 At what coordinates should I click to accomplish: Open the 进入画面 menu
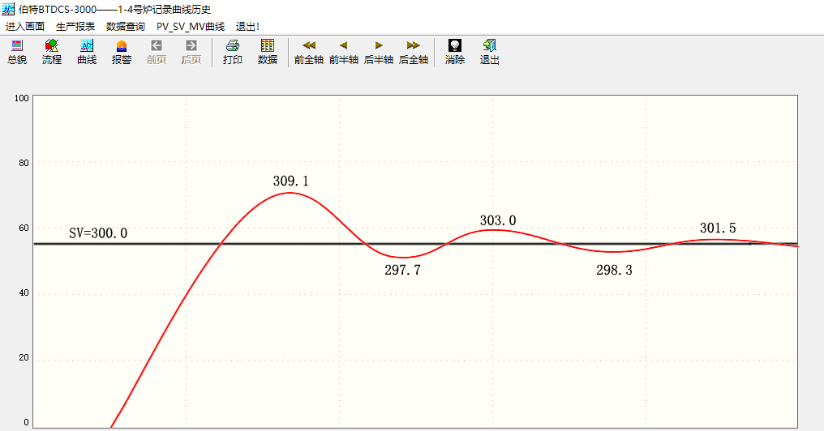pos(25,27)
